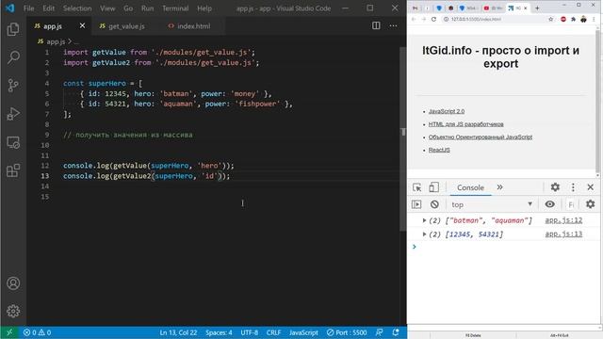Open the Explorer view in activity bar
Screen dimensions: 603x339
13,29
